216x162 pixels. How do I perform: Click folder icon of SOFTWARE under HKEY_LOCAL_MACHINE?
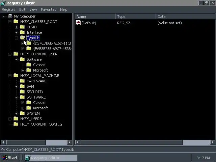coord(22,97)
